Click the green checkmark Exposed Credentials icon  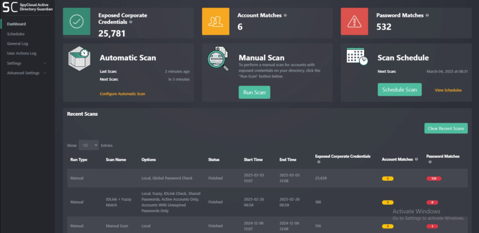click(77, 21)
